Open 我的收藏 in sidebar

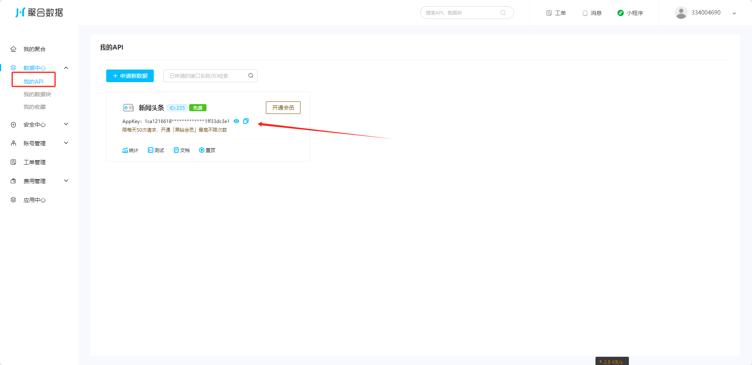35,107
